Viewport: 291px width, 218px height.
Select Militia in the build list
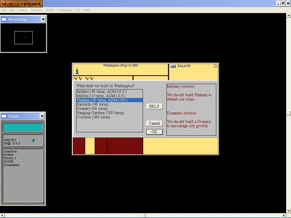[x=109, y=96]
